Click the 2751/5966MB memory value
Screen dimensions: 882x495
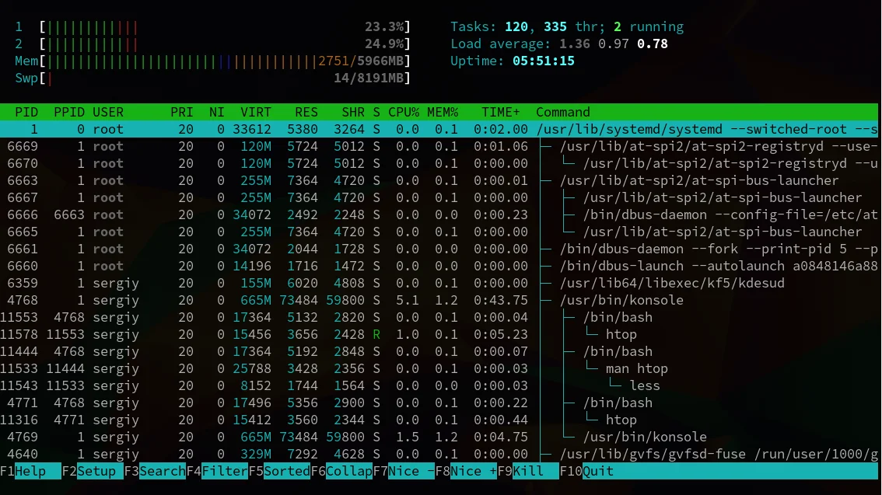[x=361, y=61]
